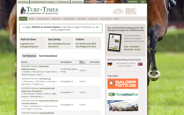This screenshot has width=184, height=115.
Task: Open the Facebook banner image
Action: click(123, 105)
